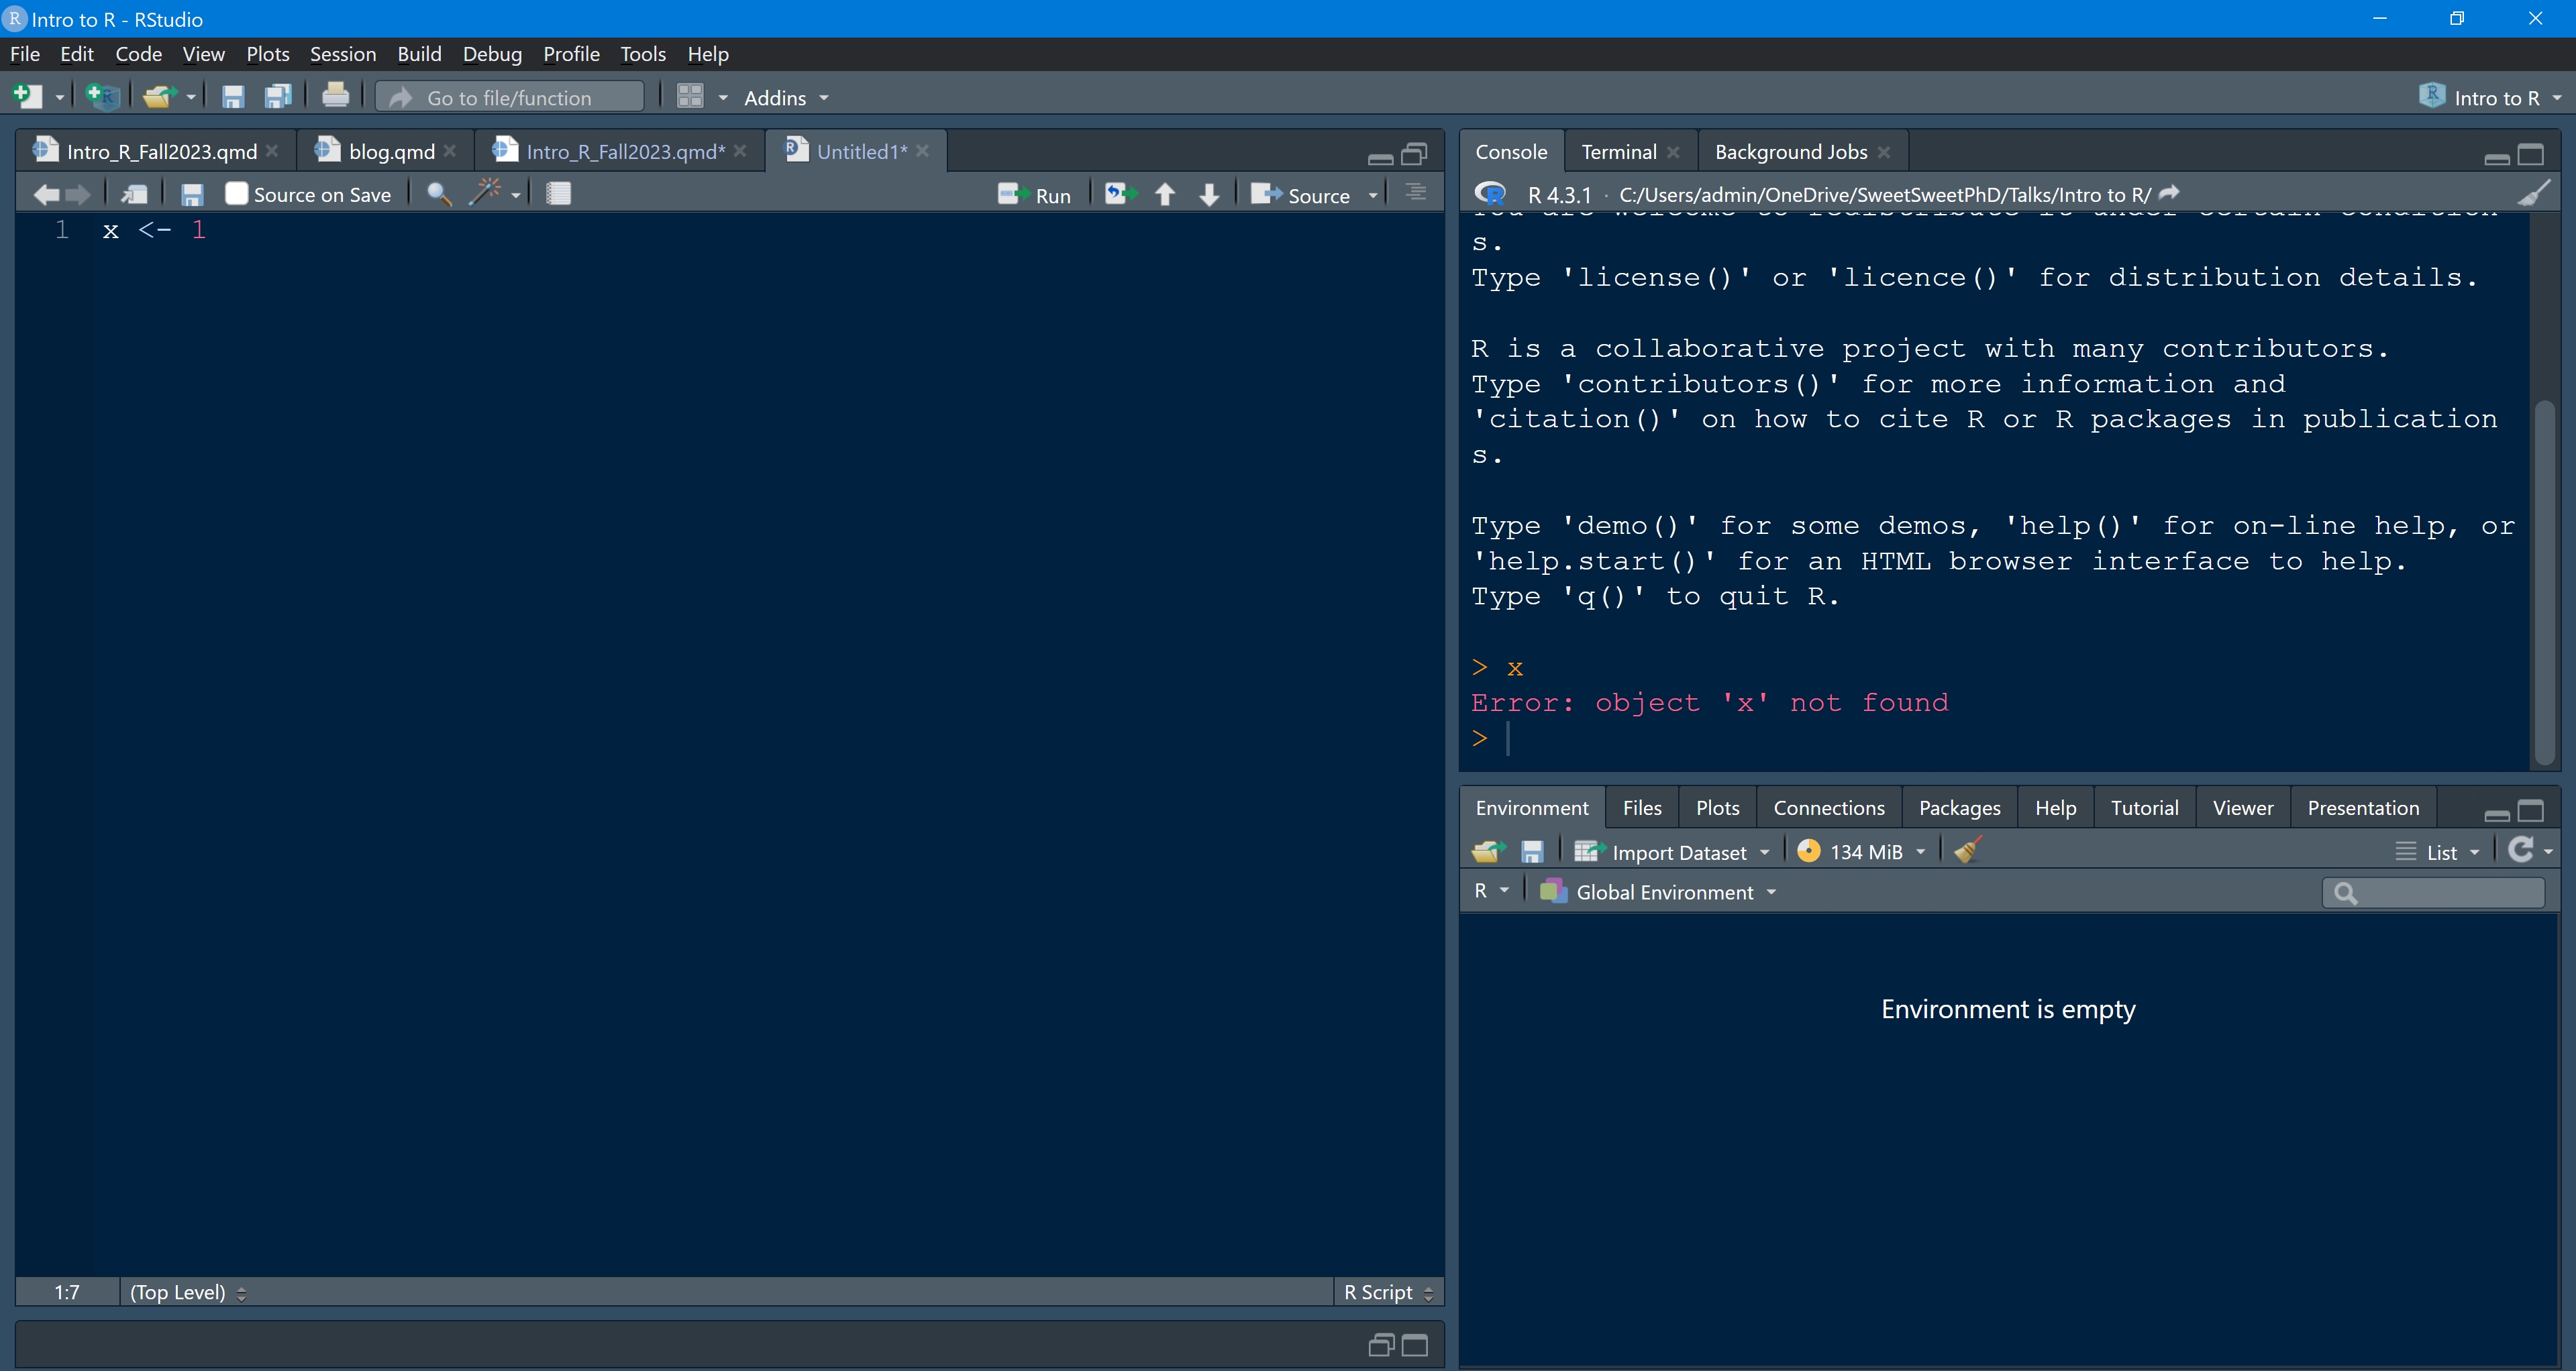Screen dimensions: 2576x1371
Task: Click the Find/Replace magnifier icon in editor
Action: click(x=438, y=194)
